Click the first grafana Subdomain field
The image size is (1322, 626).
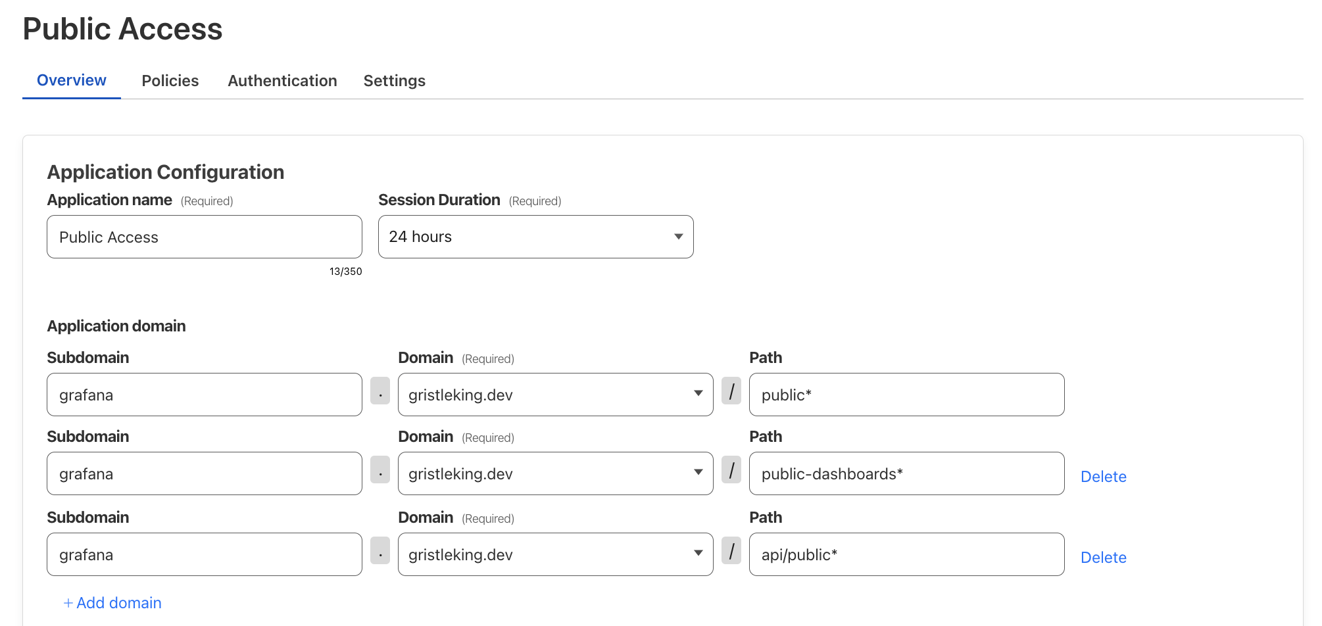pyautogui.click(x=204, y=394)
